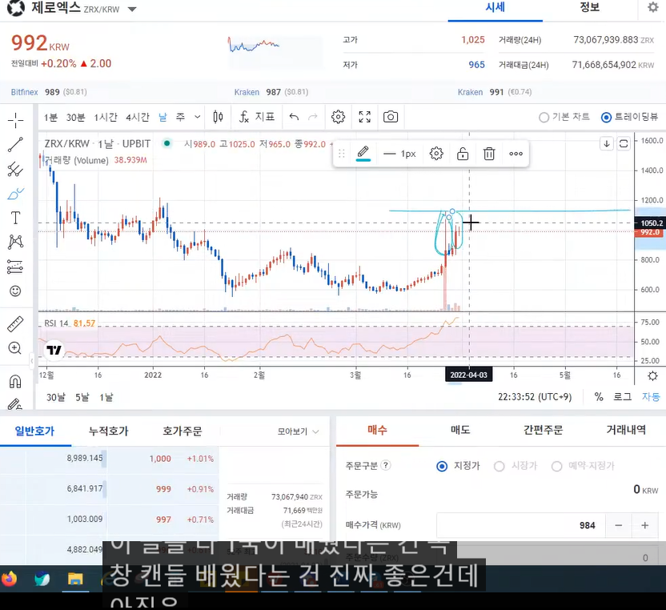666x610 pixels.
Task: Open more options in drawing toolbar
Action: click(516, 154)
